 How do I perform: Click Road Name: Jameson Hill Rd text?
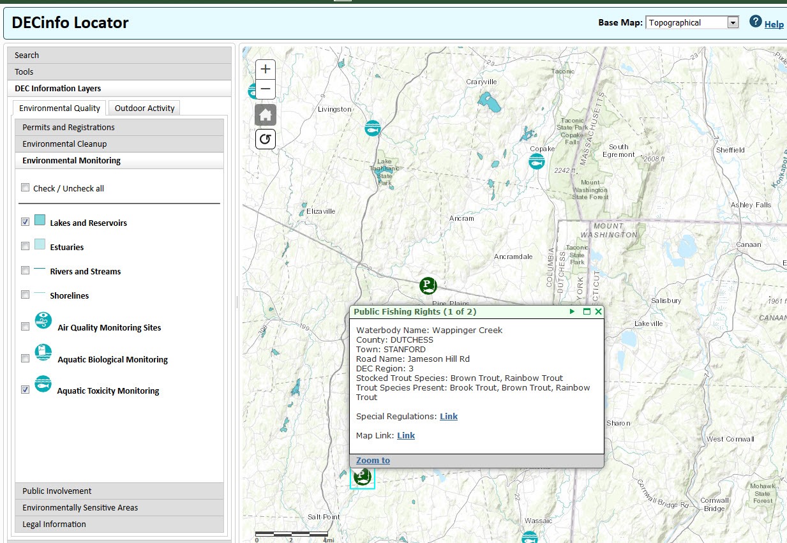(413, 359)
